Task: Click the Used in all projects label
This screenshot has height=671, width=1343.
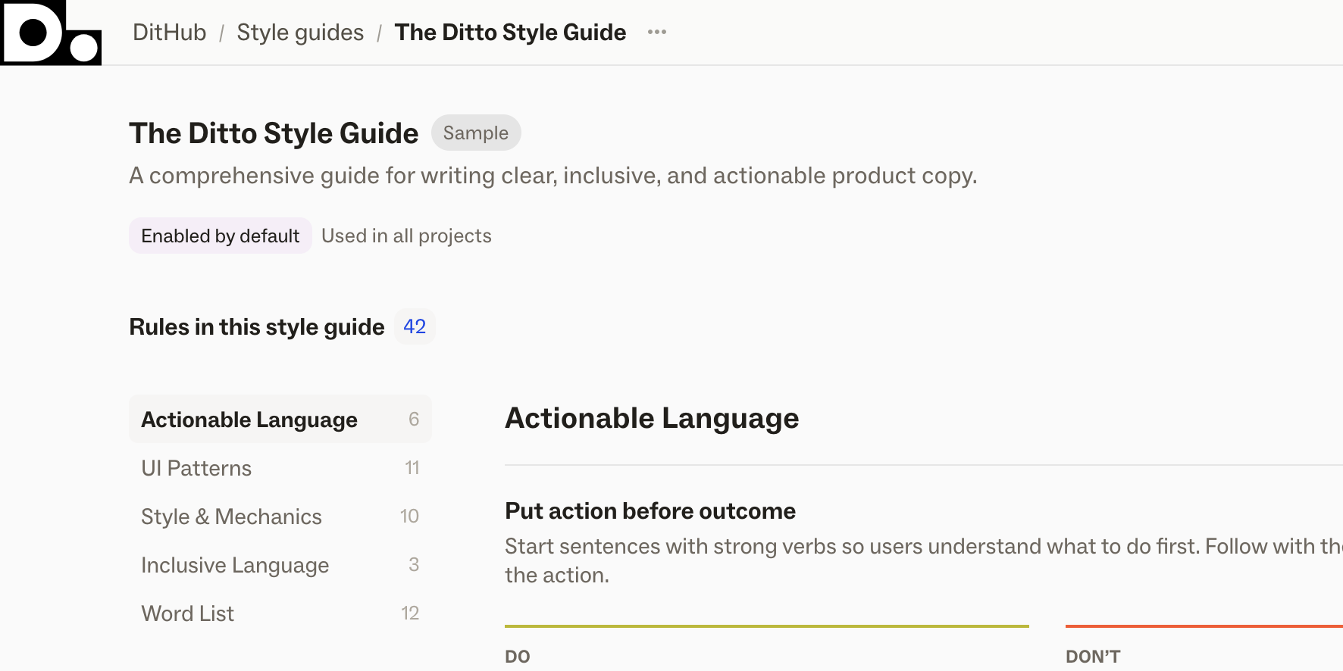Action: (406, 236)
